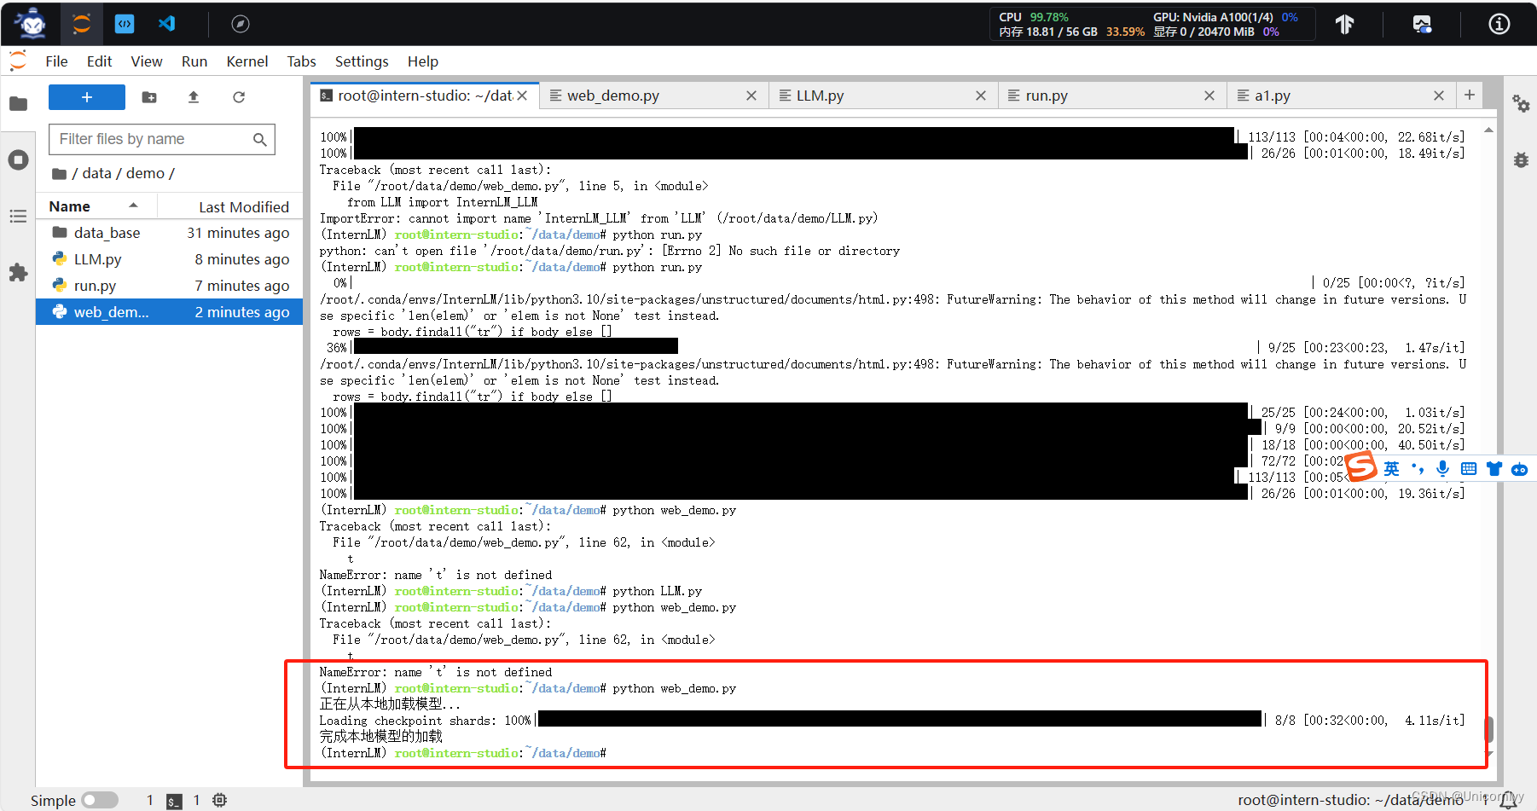This screenshot has height=811, width=1537.
Task: Close the terminal tab
Action: click(x=522, y=96)
